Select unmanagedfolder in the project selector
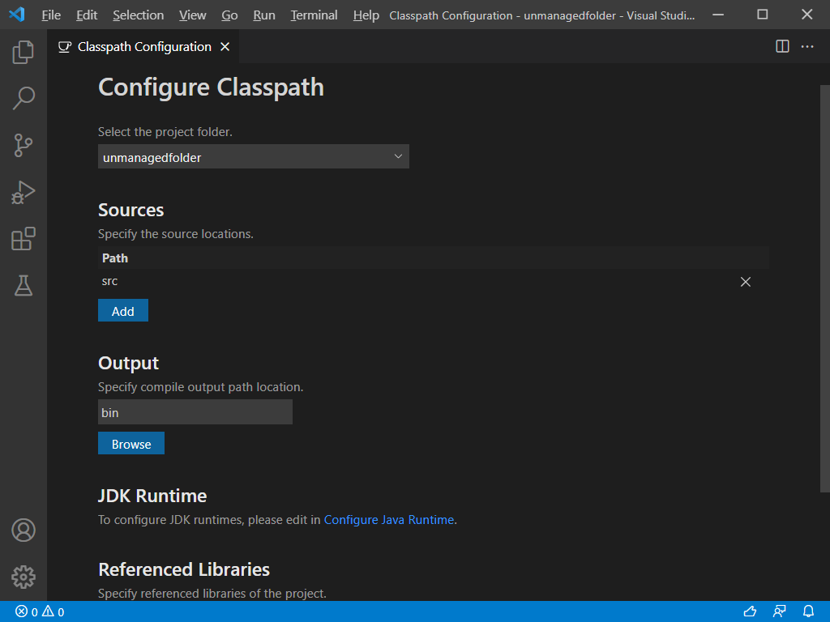The width and height of the screenshot is (830, 622). pyautogui.click(x=243, y=156)
